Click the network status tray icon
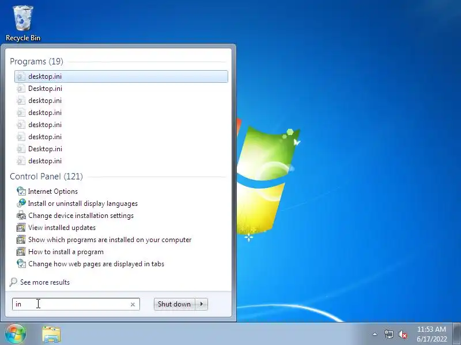Screen dimensions: 461x345 tap(388, 334)
